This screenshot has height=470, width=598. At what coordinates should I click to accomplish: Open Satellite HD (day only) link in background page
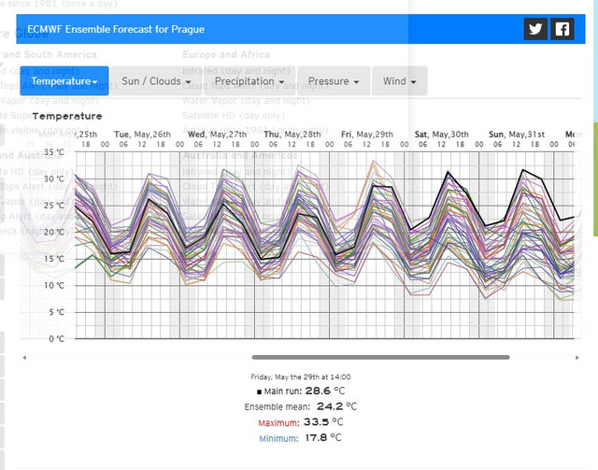pos(234,115)
